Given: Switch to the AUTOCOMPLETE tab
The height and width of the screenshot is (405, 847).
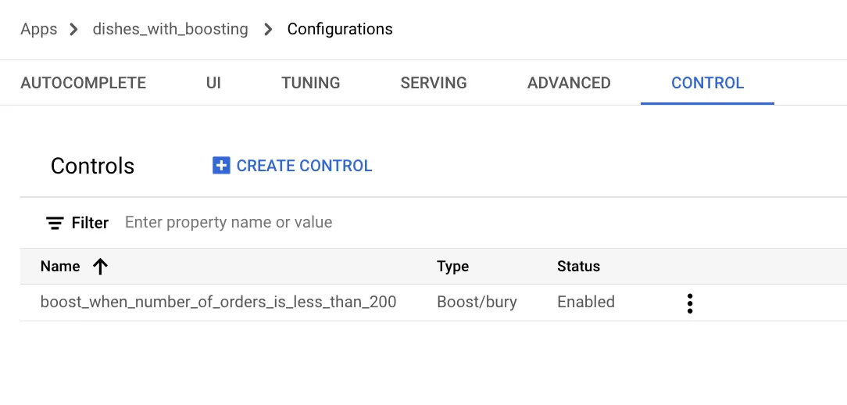Looking at the screenshot, I should tap(83, 83).
